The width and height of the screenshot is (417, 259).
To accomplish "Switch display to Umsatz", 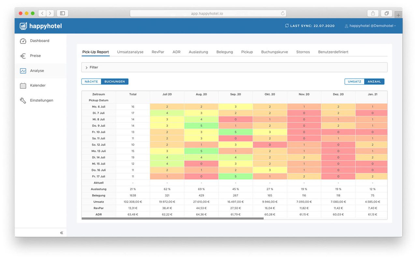I will click(x=354, y=82).
